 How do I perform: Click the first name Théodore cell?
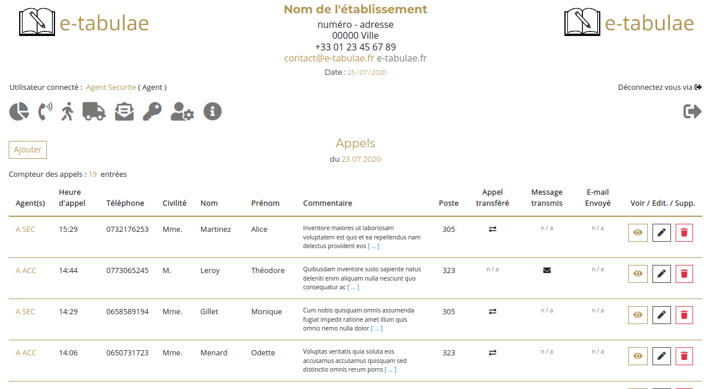point(268,271)
